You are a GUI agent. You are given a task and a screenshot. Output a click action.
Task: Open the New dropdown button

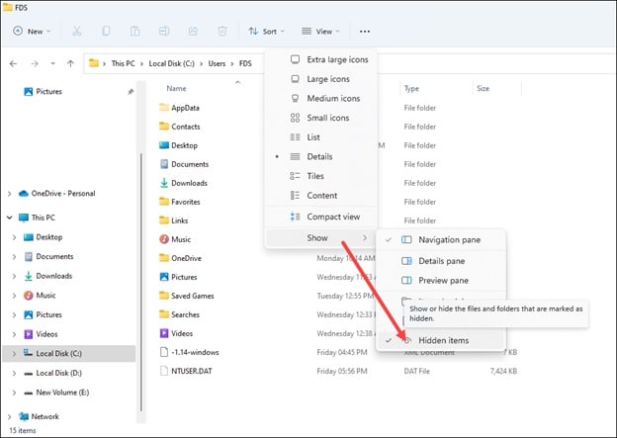[x=34, y=31]
